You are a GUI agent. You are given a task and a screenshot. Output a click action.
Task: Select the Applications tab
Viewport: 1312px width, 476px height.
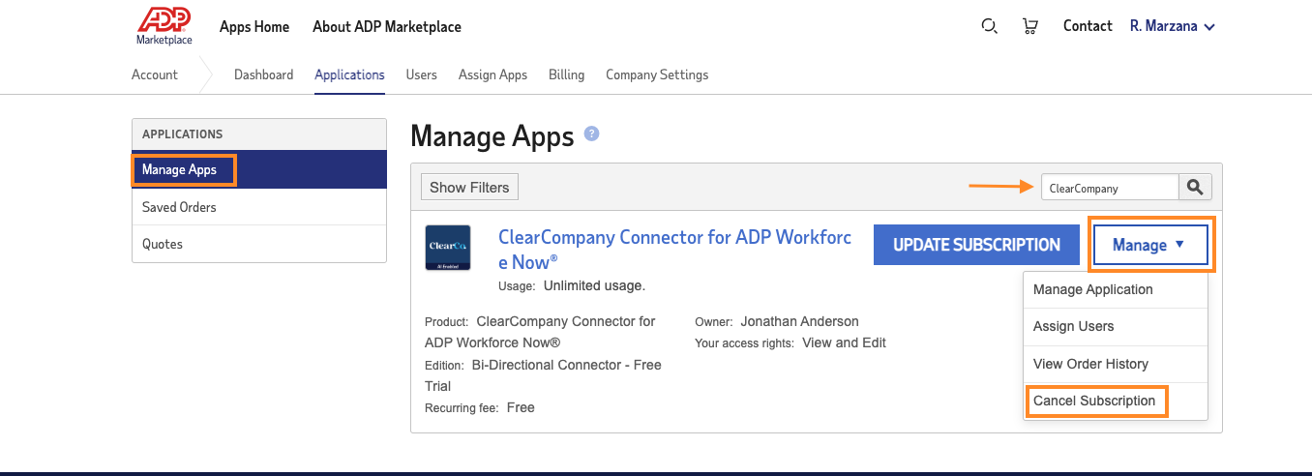(349, 74)
